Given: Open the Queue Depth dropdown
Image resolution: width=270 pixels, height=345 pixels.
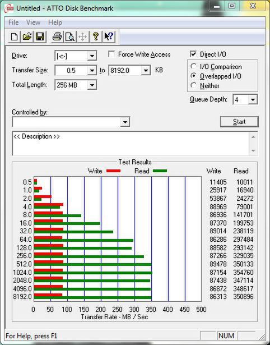Looking at the screenshot, I should pos(253,100).
